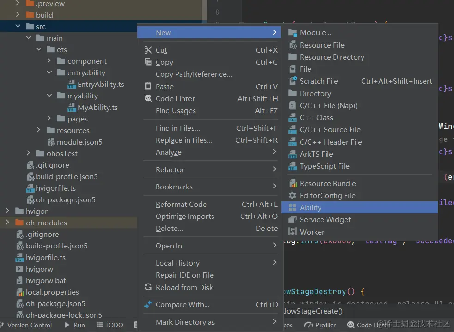Open the New submenu
The height and width of the screenshot is (332, 454).
[x=209, y=32]
